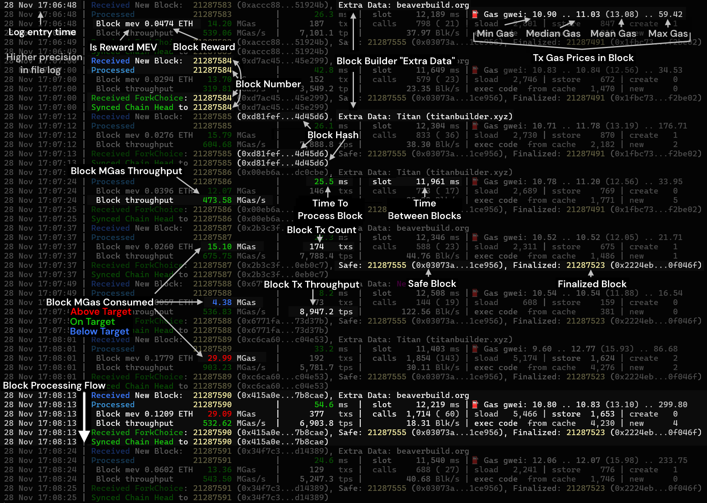
Task: Click the transaction throughput 8,947.2 tps
Action: [x=326, y=311]
